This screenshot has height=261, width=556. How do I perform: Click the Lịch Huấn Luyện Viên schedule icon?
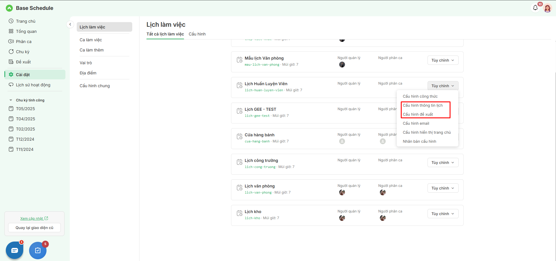pos(239,85)
